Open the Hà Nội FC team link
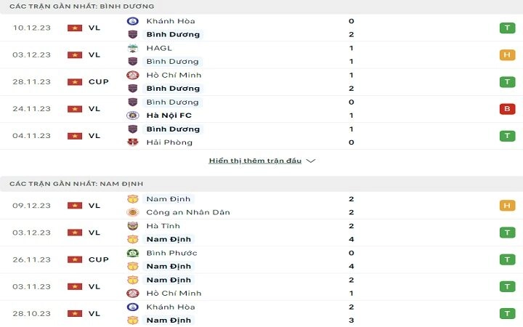The height and width of the screenshot is (327, 523). (x=169, y=116)
